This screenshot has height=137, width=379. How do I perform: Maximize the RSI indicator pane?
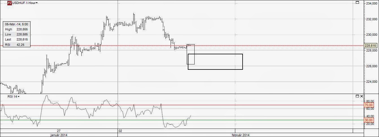(x=357, y=96)
